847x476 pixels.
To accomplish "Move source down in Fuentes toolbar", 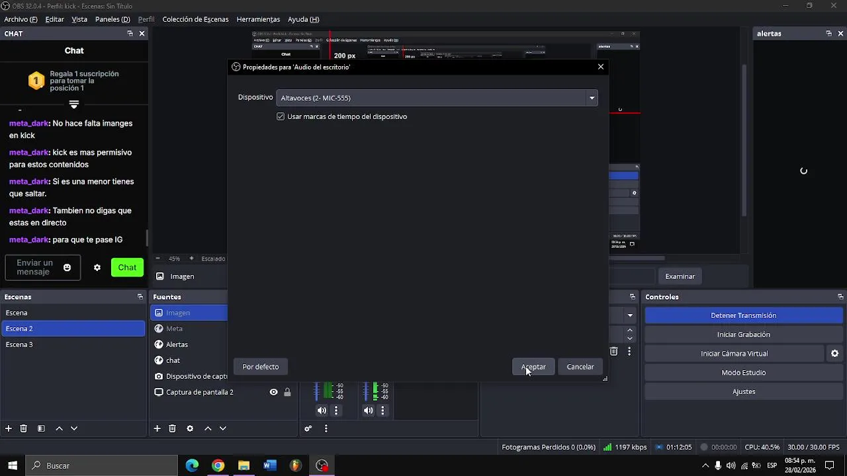I will coord(223,428).
